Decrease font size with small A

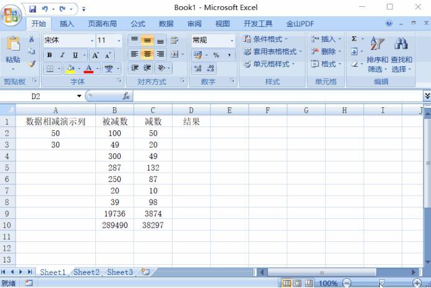(x=108, y=55)
